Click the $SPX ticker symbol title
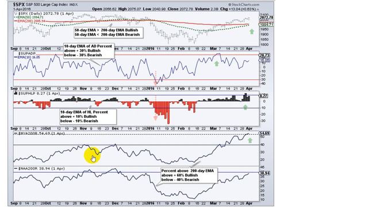Screen dimensions: 368x207 point(18,5)
